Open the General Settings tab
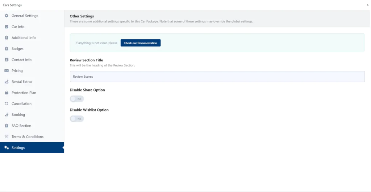 32,16
